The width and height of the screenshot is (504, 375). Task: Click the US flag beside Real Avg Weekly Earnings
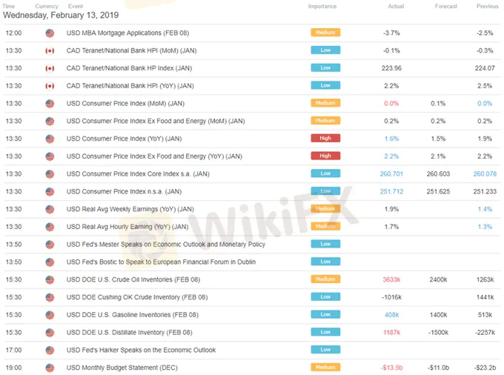[50, 209]
